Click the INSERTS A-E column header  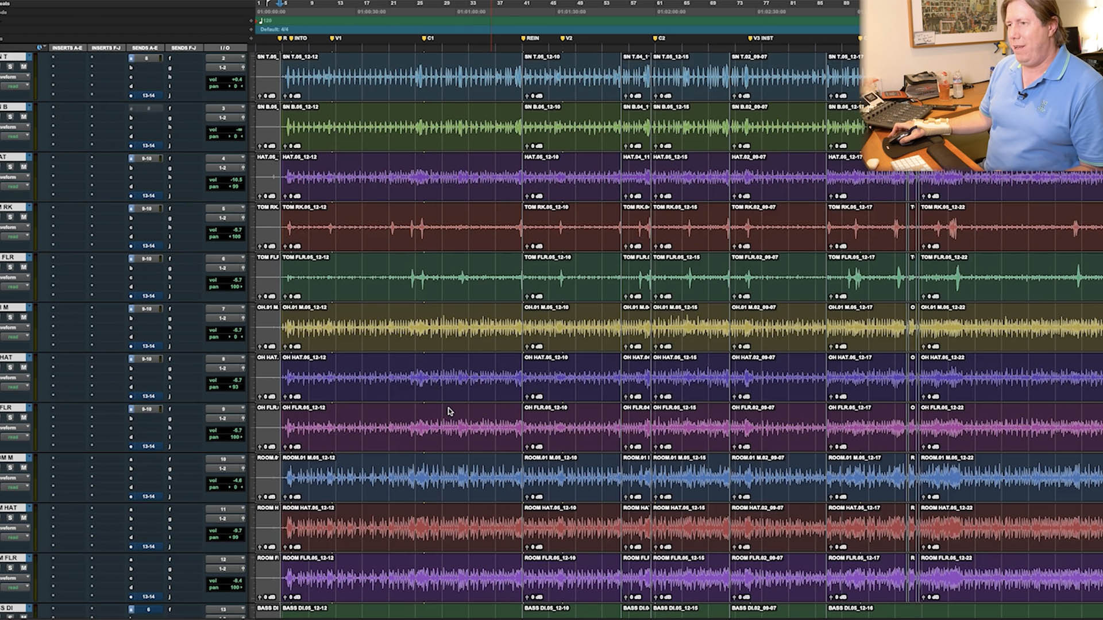pyautogui.click(x=67, y=48)
